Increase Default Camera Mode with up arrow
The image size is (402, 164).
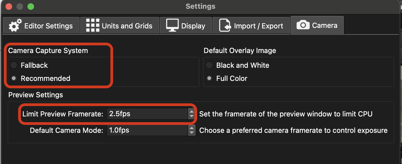[x=191, y=128]
